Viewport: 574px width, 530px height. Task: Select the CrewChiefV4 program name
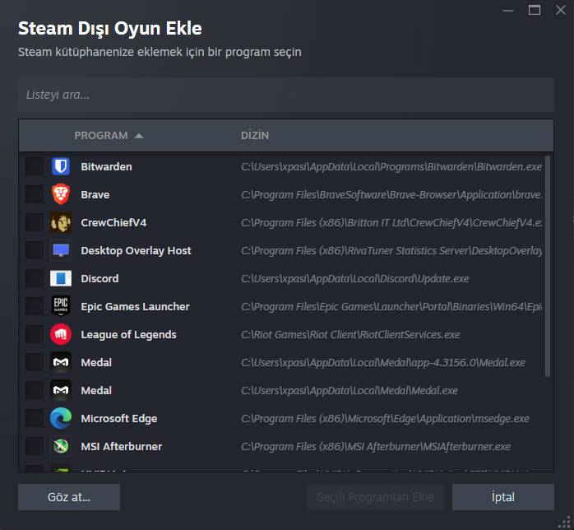click(x=113, y=222)
